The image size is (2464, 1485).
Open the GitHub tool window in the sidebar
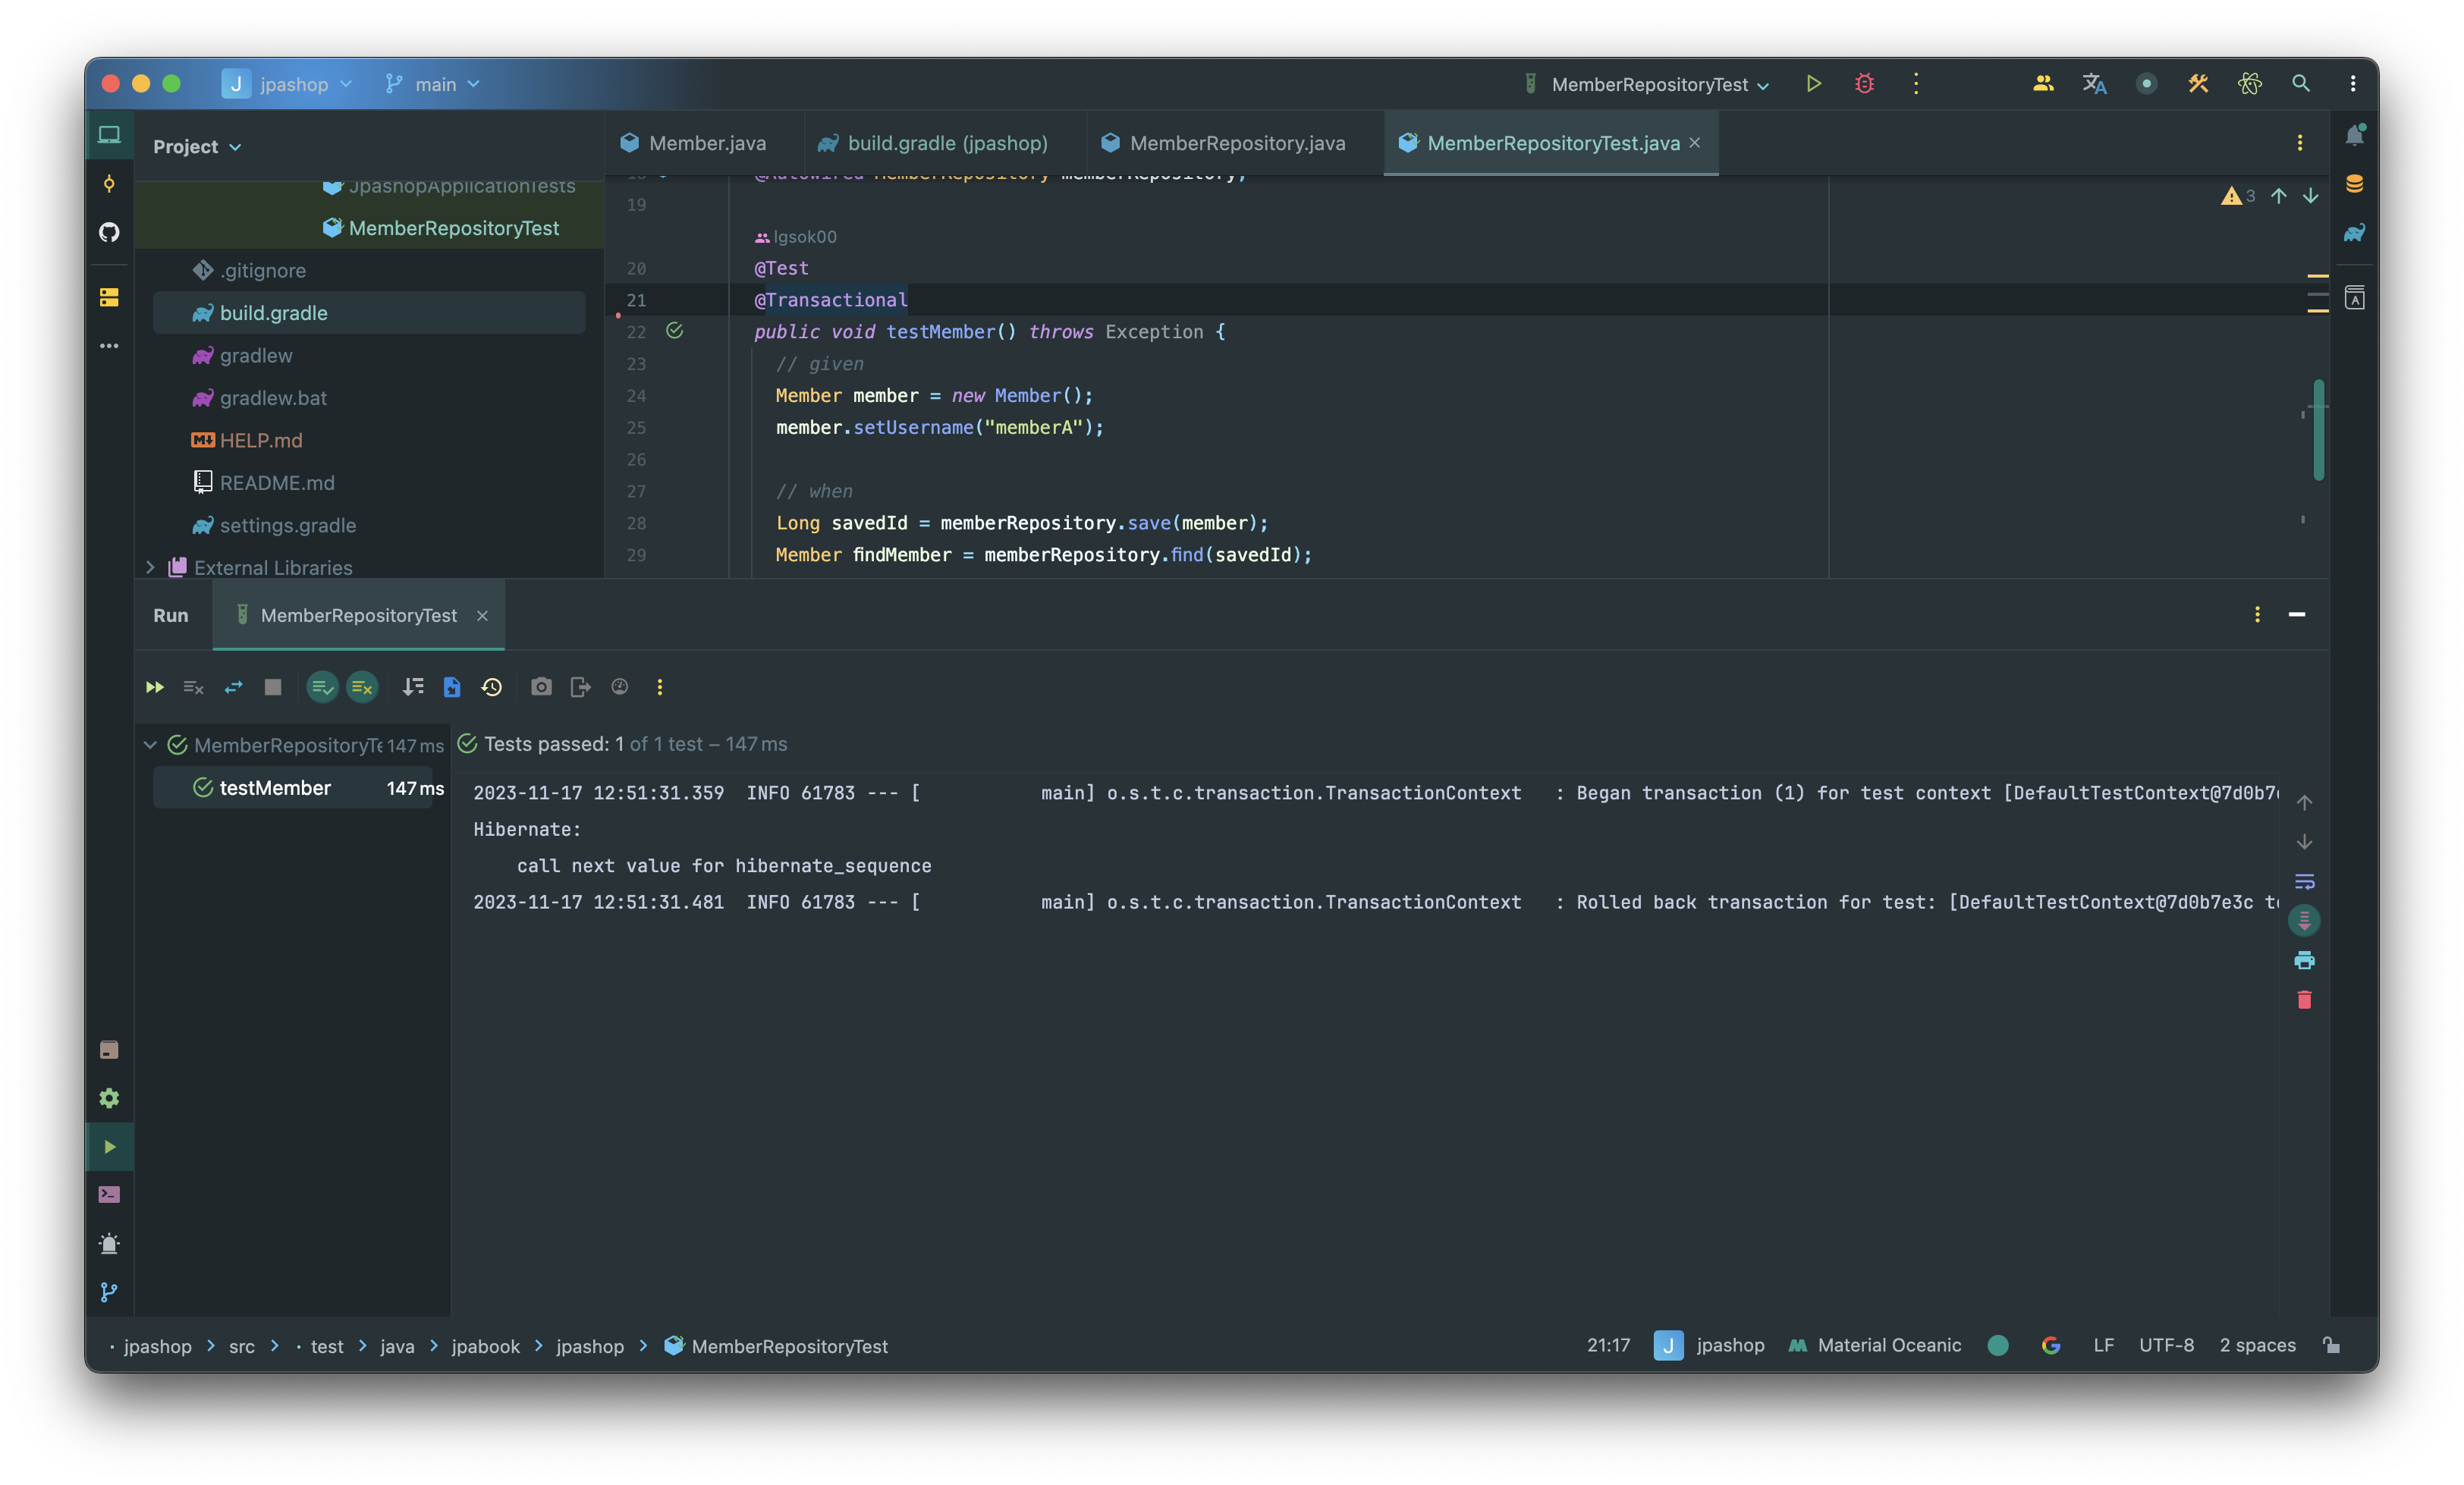tap(109, 232)
